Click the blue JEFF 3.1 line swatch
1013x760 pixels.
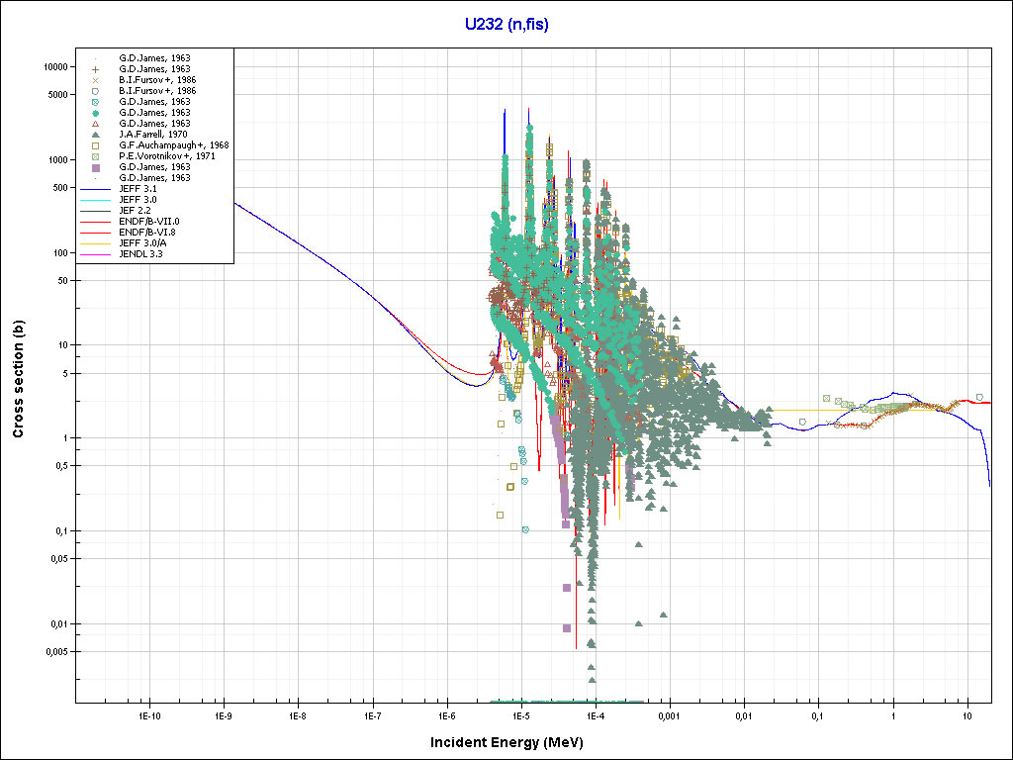96,189
